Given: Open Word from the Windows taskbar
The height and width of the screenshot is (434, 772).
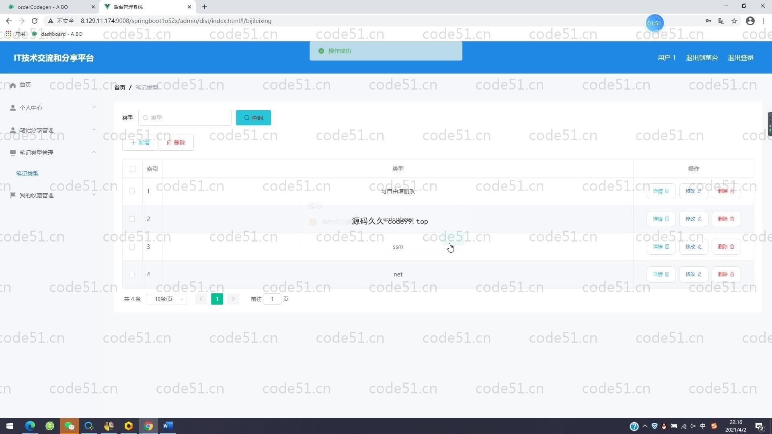Looking at the screenshot, I should pyautogui.click(x=168, y=426).
